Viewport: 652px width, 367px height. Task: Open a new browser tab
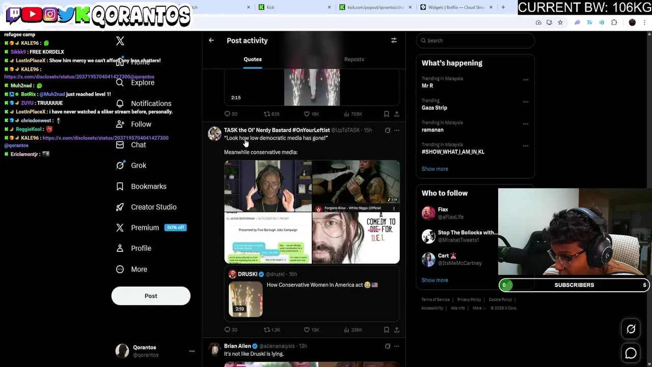coord(503,7)
